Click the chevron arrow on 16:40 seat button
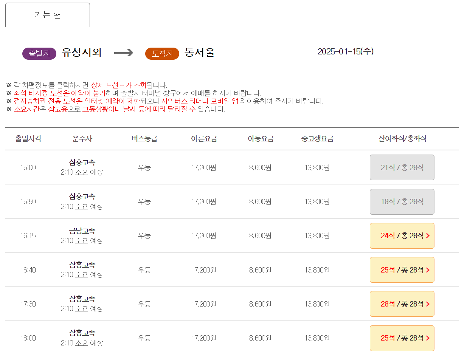Image resolution: width=470 pixels, height=353 pixels. point(428,270)
